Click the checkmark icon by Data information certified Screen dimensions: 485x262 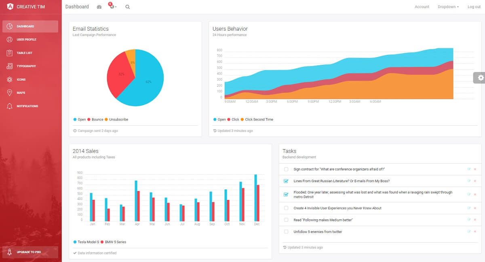tap(75, 253)
